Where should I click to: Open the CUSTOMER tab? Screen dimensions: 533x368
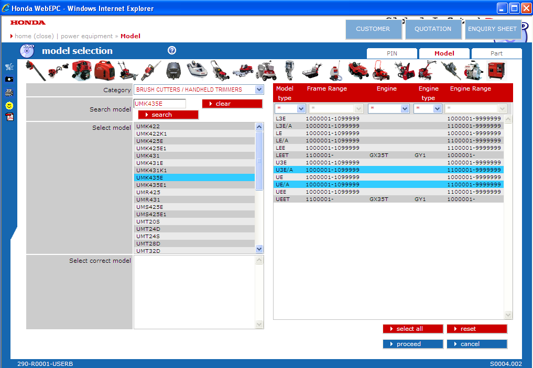pos(373,29)
